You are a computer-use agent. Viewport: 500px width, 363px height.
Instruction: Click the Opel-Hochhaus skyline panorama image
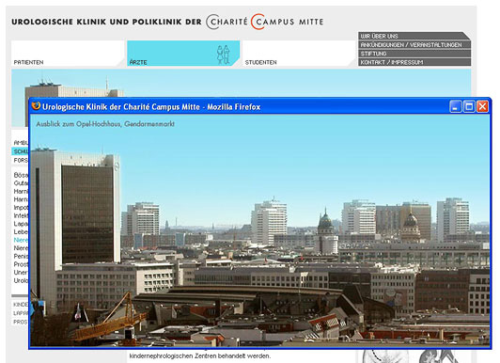260,230
